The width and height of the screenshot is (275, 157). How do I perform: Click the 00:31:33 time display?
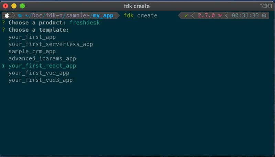click(245, 15)
